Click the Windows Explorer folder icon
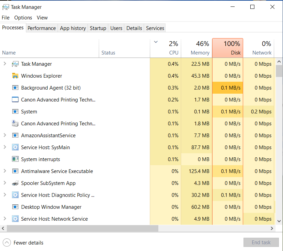Viewport: 283px width, 251px height. coord(15,76)
